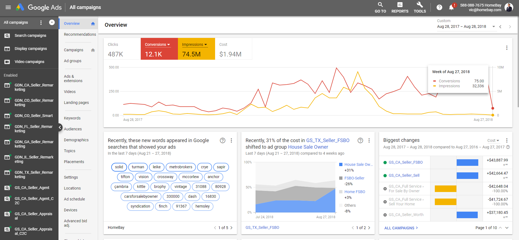Collapse the left navigation panel arrow
Screen dimensions: 519x240
point(60,127)
